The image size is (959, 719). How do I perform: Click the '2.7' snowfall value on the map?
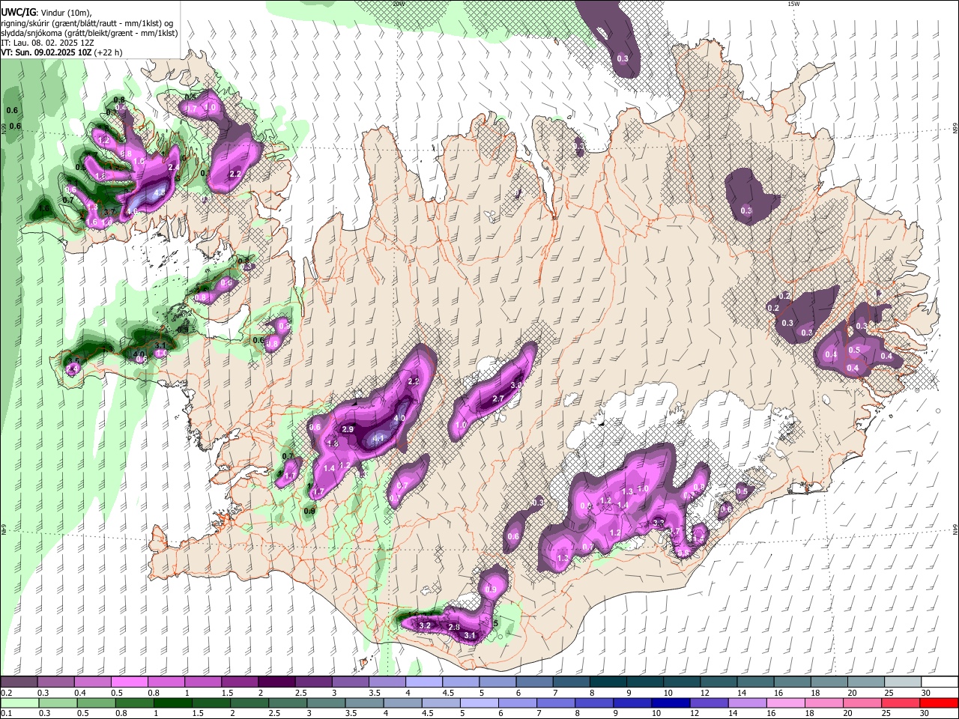497,399
